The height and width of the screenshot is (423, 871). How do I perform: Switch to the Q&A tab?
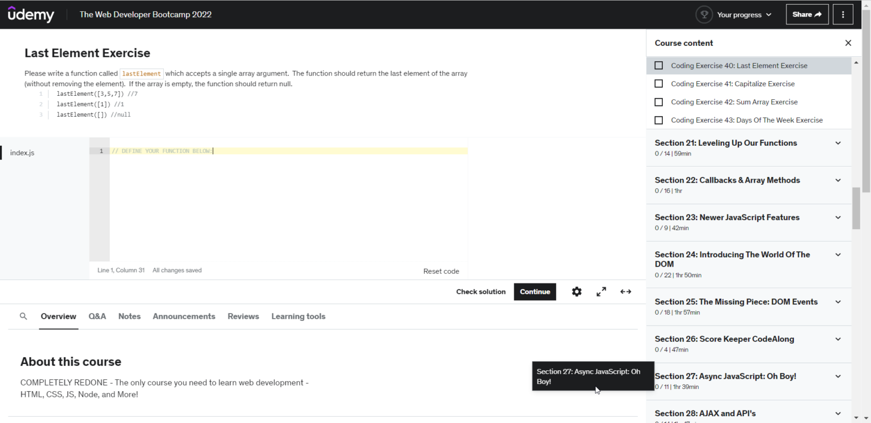(97, 316)
